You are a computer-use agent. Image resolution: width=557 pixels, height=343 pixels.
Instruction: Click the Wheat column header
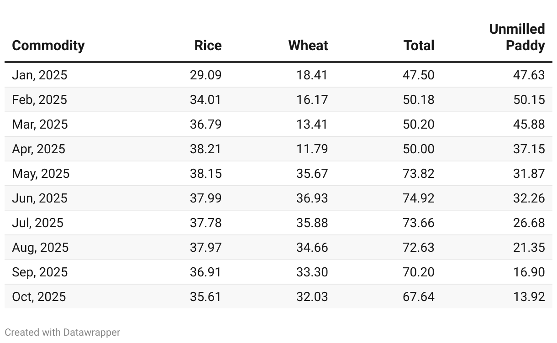tap(308, 46)
